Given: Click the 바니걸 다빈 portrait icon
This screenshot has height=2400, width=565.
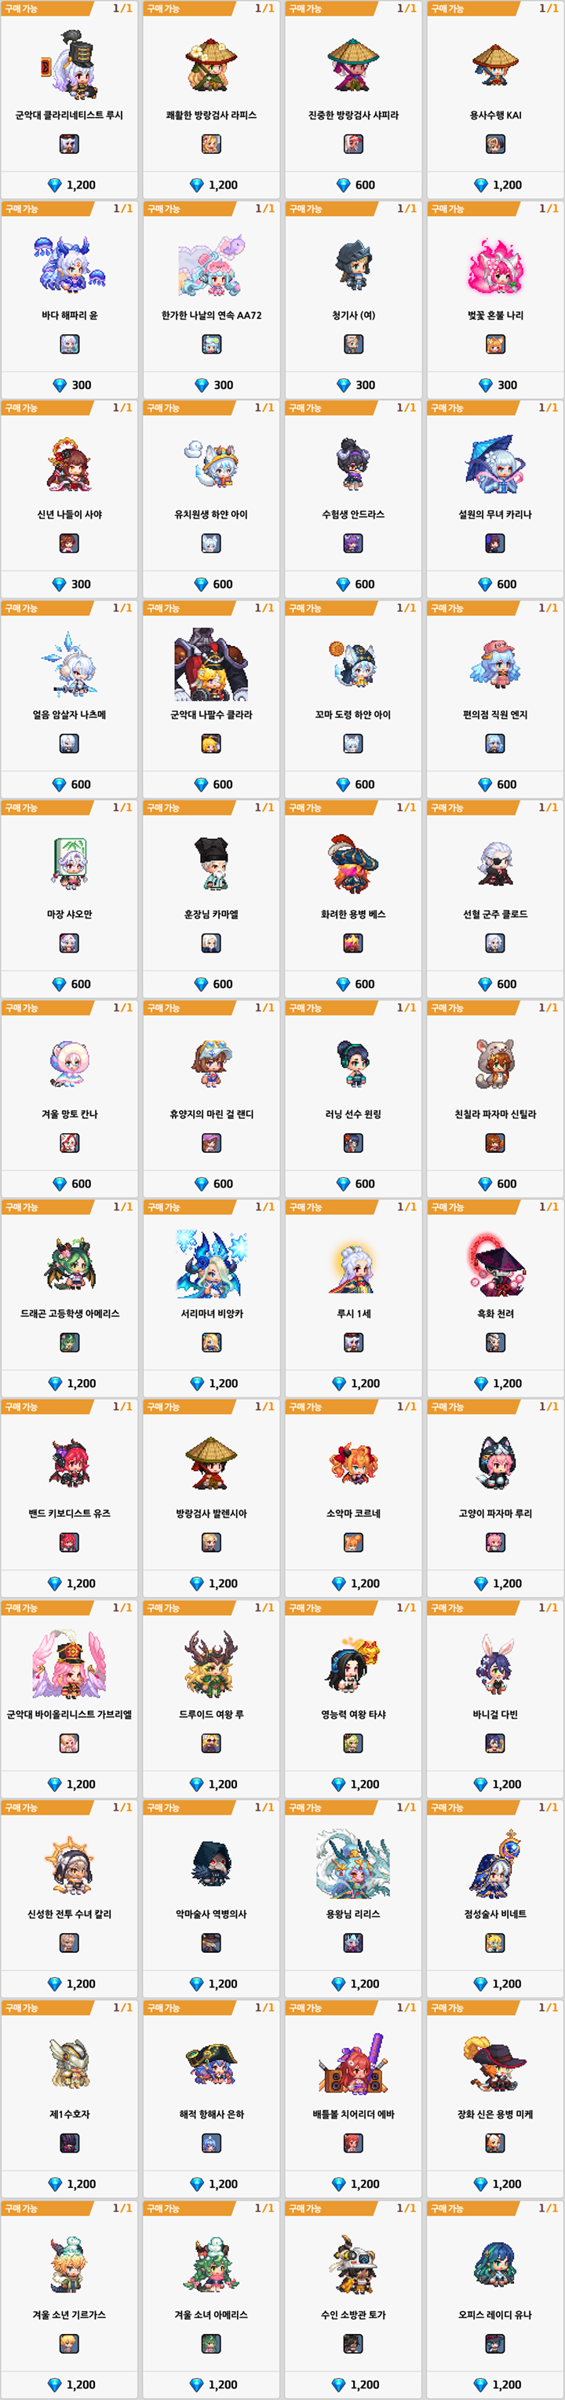Looking at the screenshot, I should pyautogui.click(x=495, y=1743).
